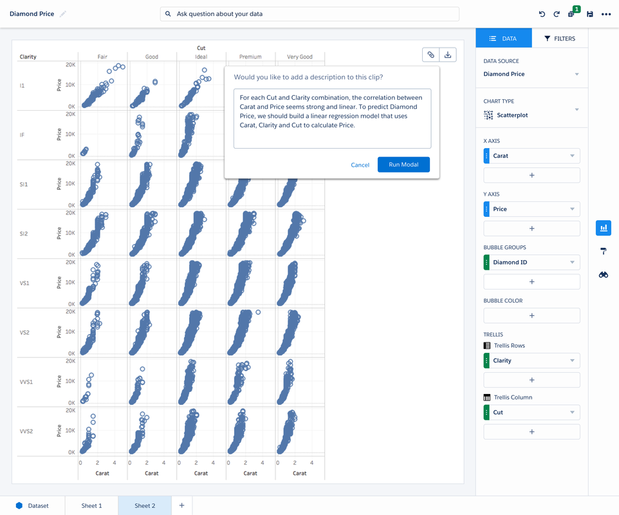Add another Bubble Groups field
This screenshot has height=515, width=619.
(531, 282)
